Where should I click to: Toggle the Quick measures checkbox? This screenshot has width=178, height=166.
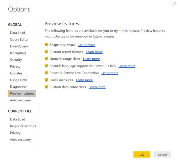point(46,80)
